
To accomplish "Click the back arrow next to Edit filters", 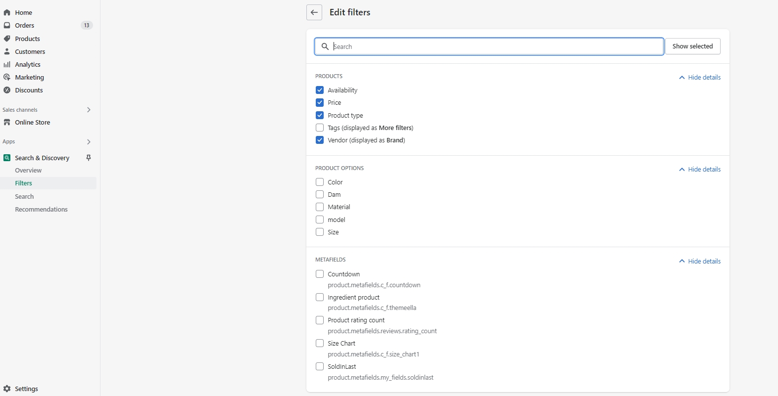I will click(314, 12).
